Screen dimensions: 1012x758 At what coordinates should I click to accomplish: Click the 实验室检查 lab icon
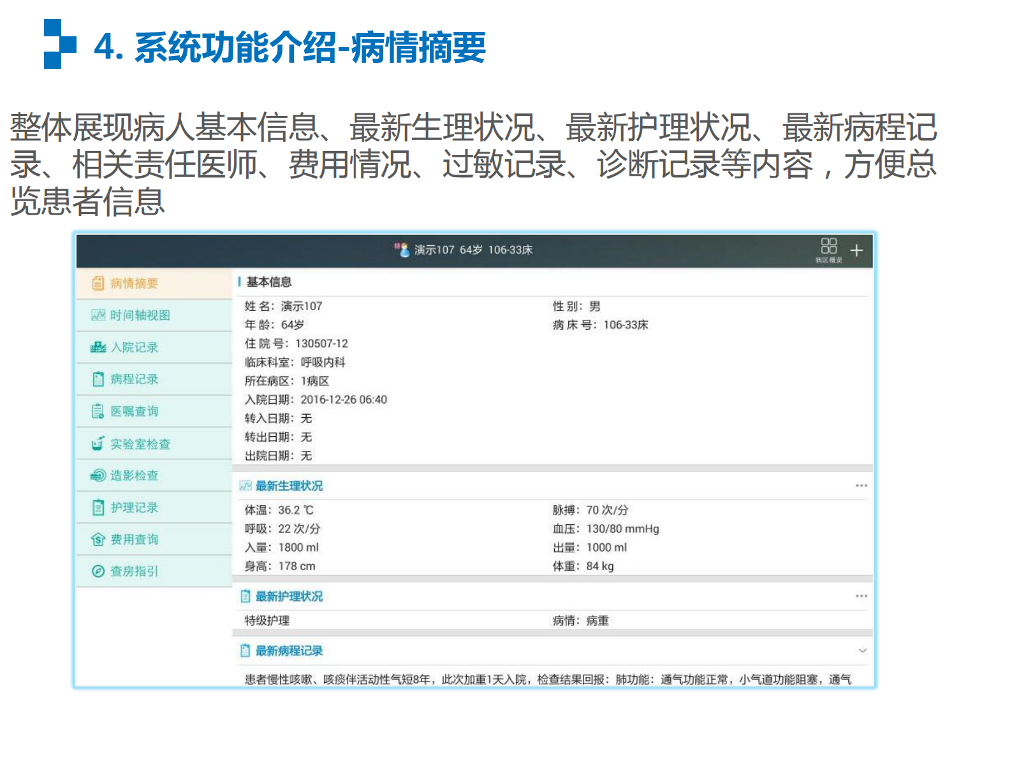click(x=98, y=444)
